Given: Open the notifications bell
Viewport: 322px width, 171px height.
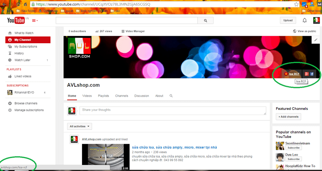Looking at the screenshot, I should 305,20.
